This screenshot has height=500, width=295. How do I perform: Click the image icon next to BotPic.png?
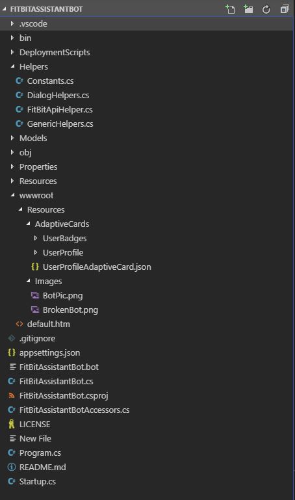pos(35,296)
